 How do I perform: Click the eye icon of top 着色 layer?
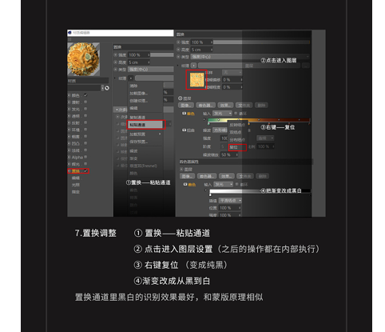(184, 114)
